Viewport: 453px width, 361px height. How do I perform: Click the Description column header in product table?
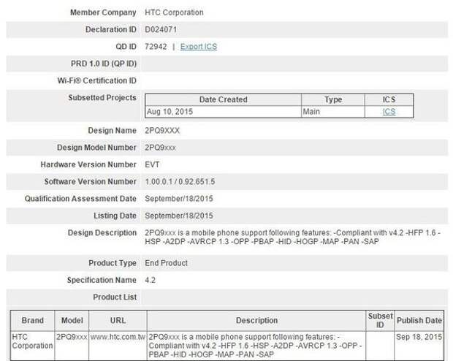tap(256, 321)
